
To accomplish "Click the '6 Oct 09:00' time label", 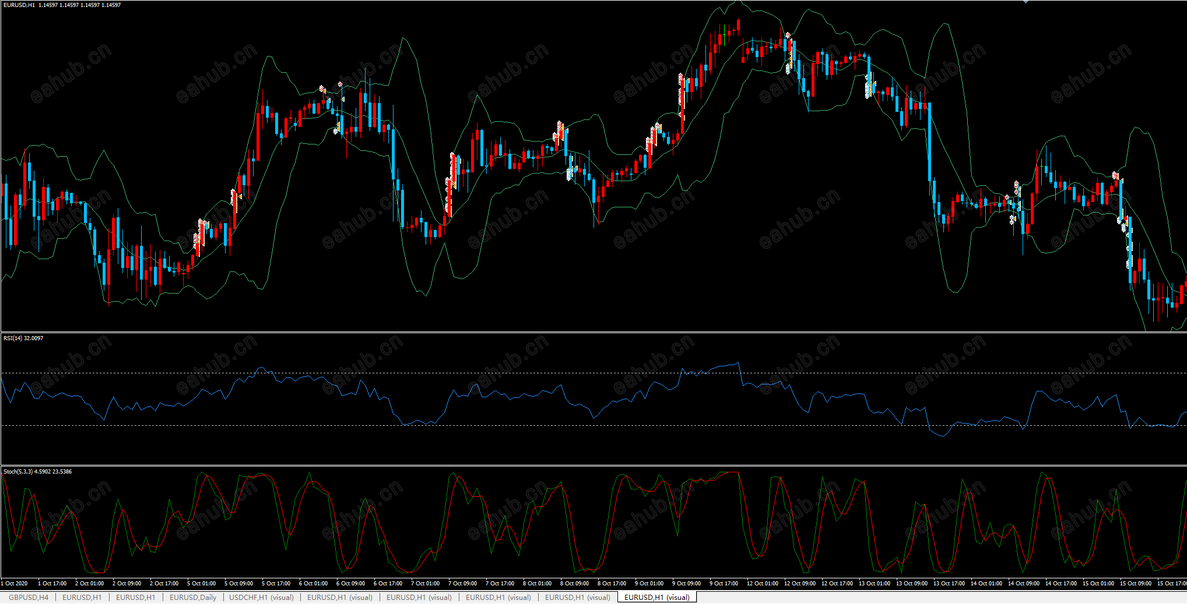I will pos(351,583).
